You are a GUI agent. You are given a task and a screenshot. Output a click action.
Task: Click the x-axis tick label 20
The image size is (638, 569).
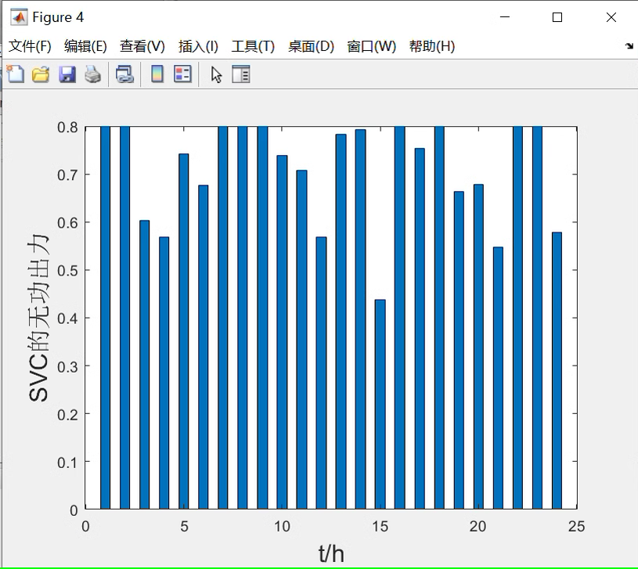(478, 527)
